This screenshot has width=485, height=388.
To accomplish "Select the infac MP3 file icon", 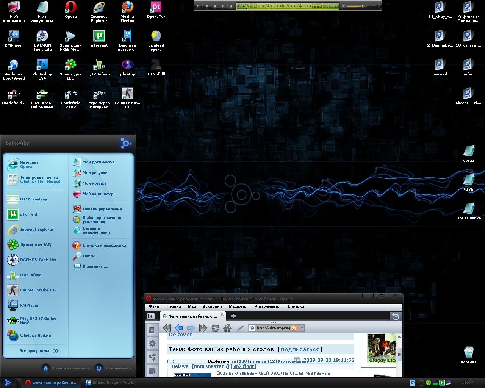I will [468, 68].
